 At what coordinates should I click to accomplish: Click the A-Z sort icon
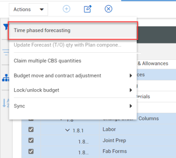(x=6, y=103)
